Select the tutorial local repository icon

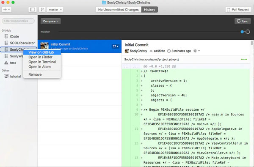(x=6, y=76)
